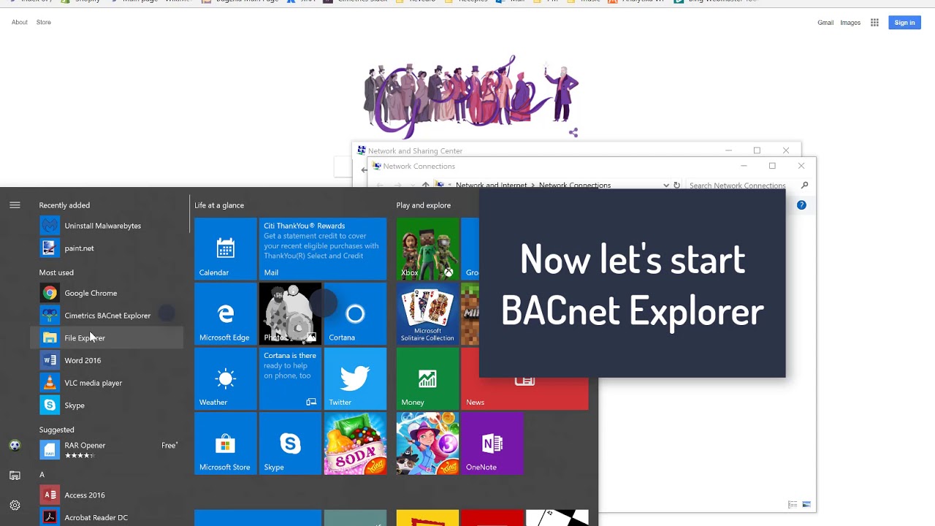The height and width of the screenshot is (526, 935).
Task: Open the user account icon in the Start rail
Action: [15, 446]
